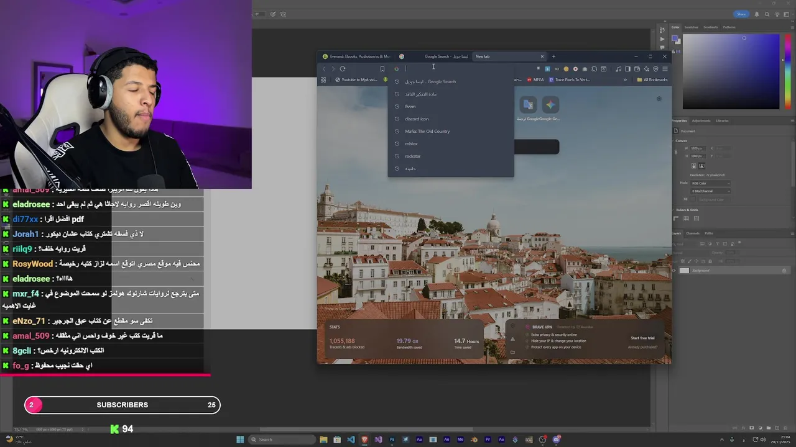This screenshot has height=447, width=796.
Task: Hide the Background layer eye icon
Action: 673,271
